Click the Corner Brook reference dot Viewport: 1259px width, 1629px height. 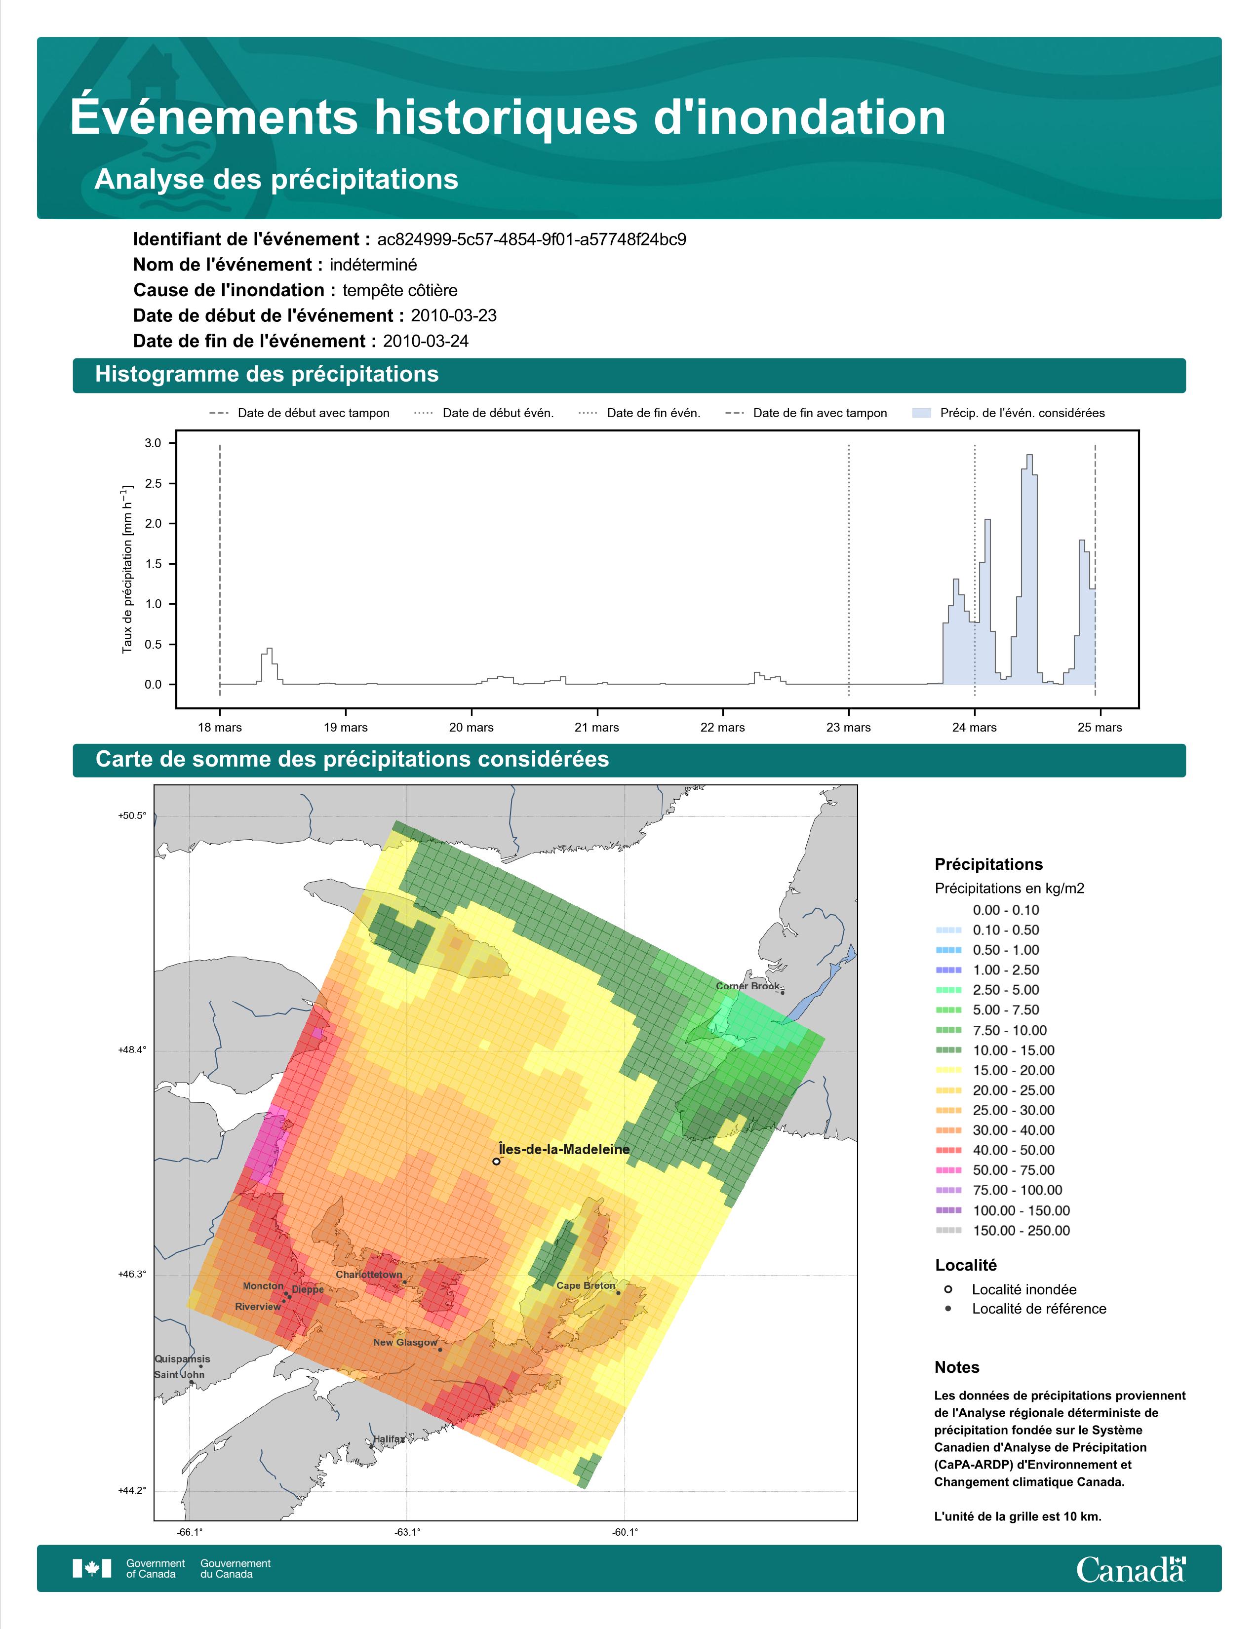[783, 993]
